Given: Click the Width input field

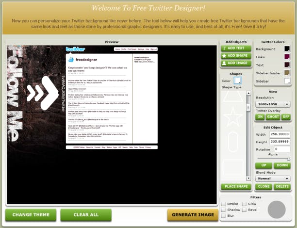Looking at the screenshot, I should [x=280, y=134].
